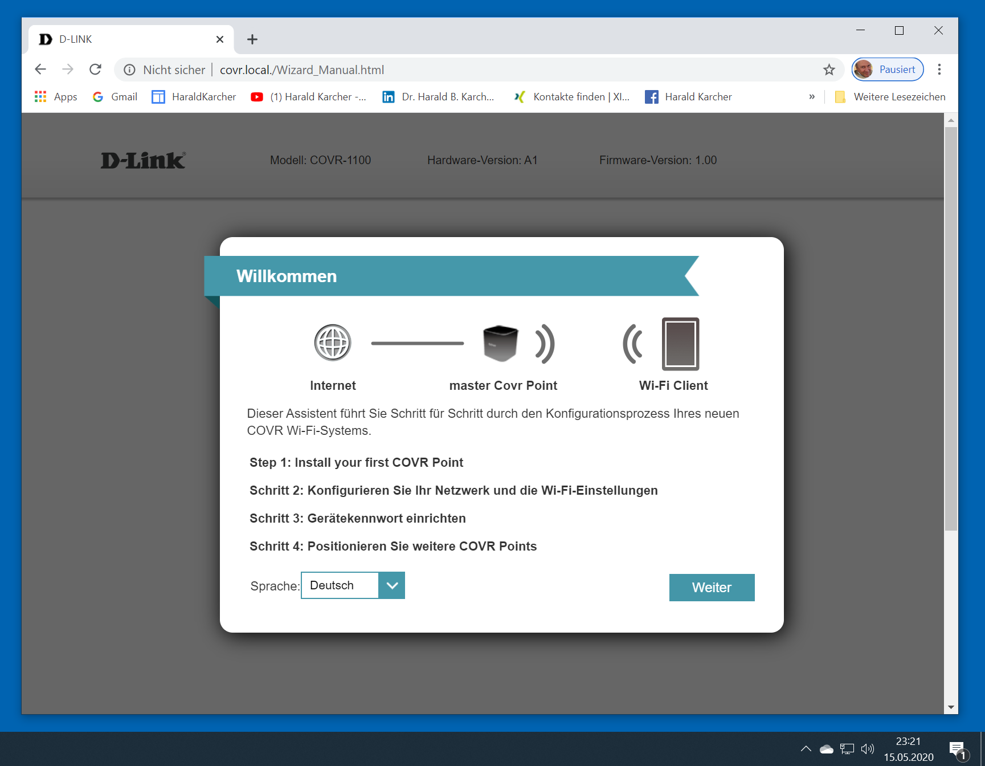The image size is (985, 766).
Task: Click the Internet globe icon
Action: click(333, 343)
